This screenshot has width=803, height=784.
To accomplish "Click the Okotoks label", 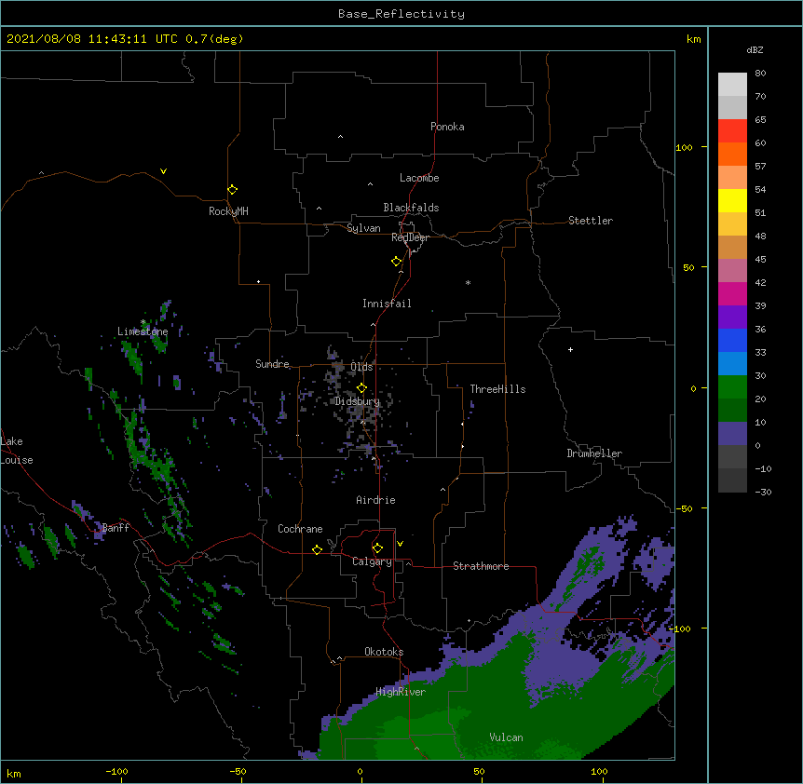I will pos(384,652).
